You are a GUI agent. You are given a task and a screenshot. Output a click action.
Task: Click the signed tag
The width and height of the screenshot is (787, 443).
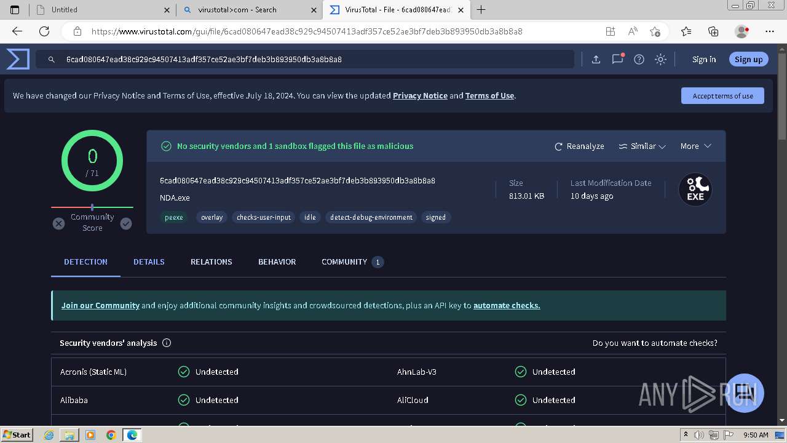click(x=435, y=217)
